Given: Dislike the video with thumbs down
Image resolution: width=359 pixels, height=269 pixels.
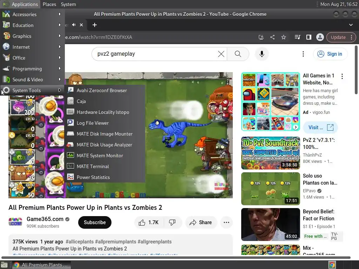Looking at the screenshot, I should tap(172, 222).
